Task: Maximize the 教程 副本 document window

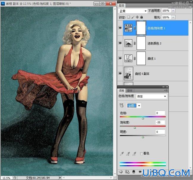Action: coord(103,4)
